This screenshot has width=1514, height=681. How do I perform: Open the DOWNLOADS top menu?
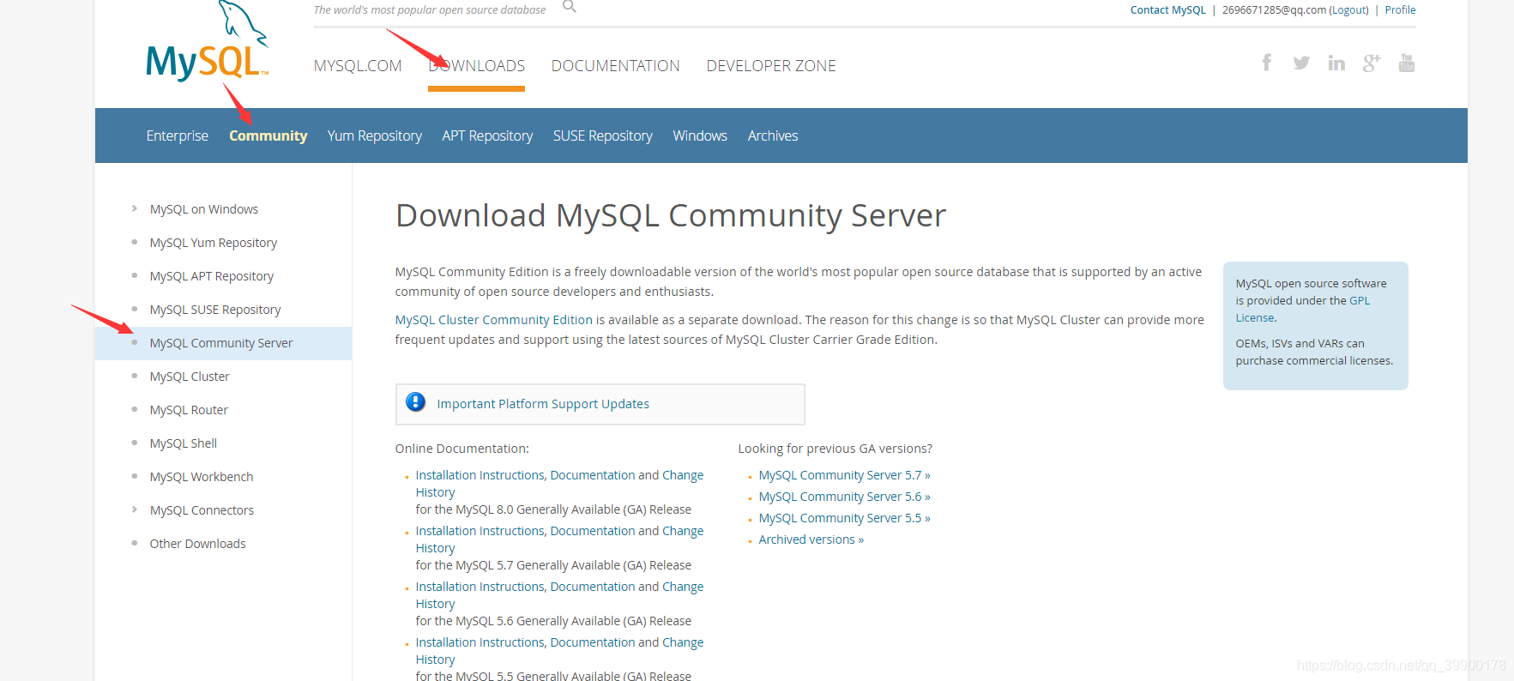point(476,66)
